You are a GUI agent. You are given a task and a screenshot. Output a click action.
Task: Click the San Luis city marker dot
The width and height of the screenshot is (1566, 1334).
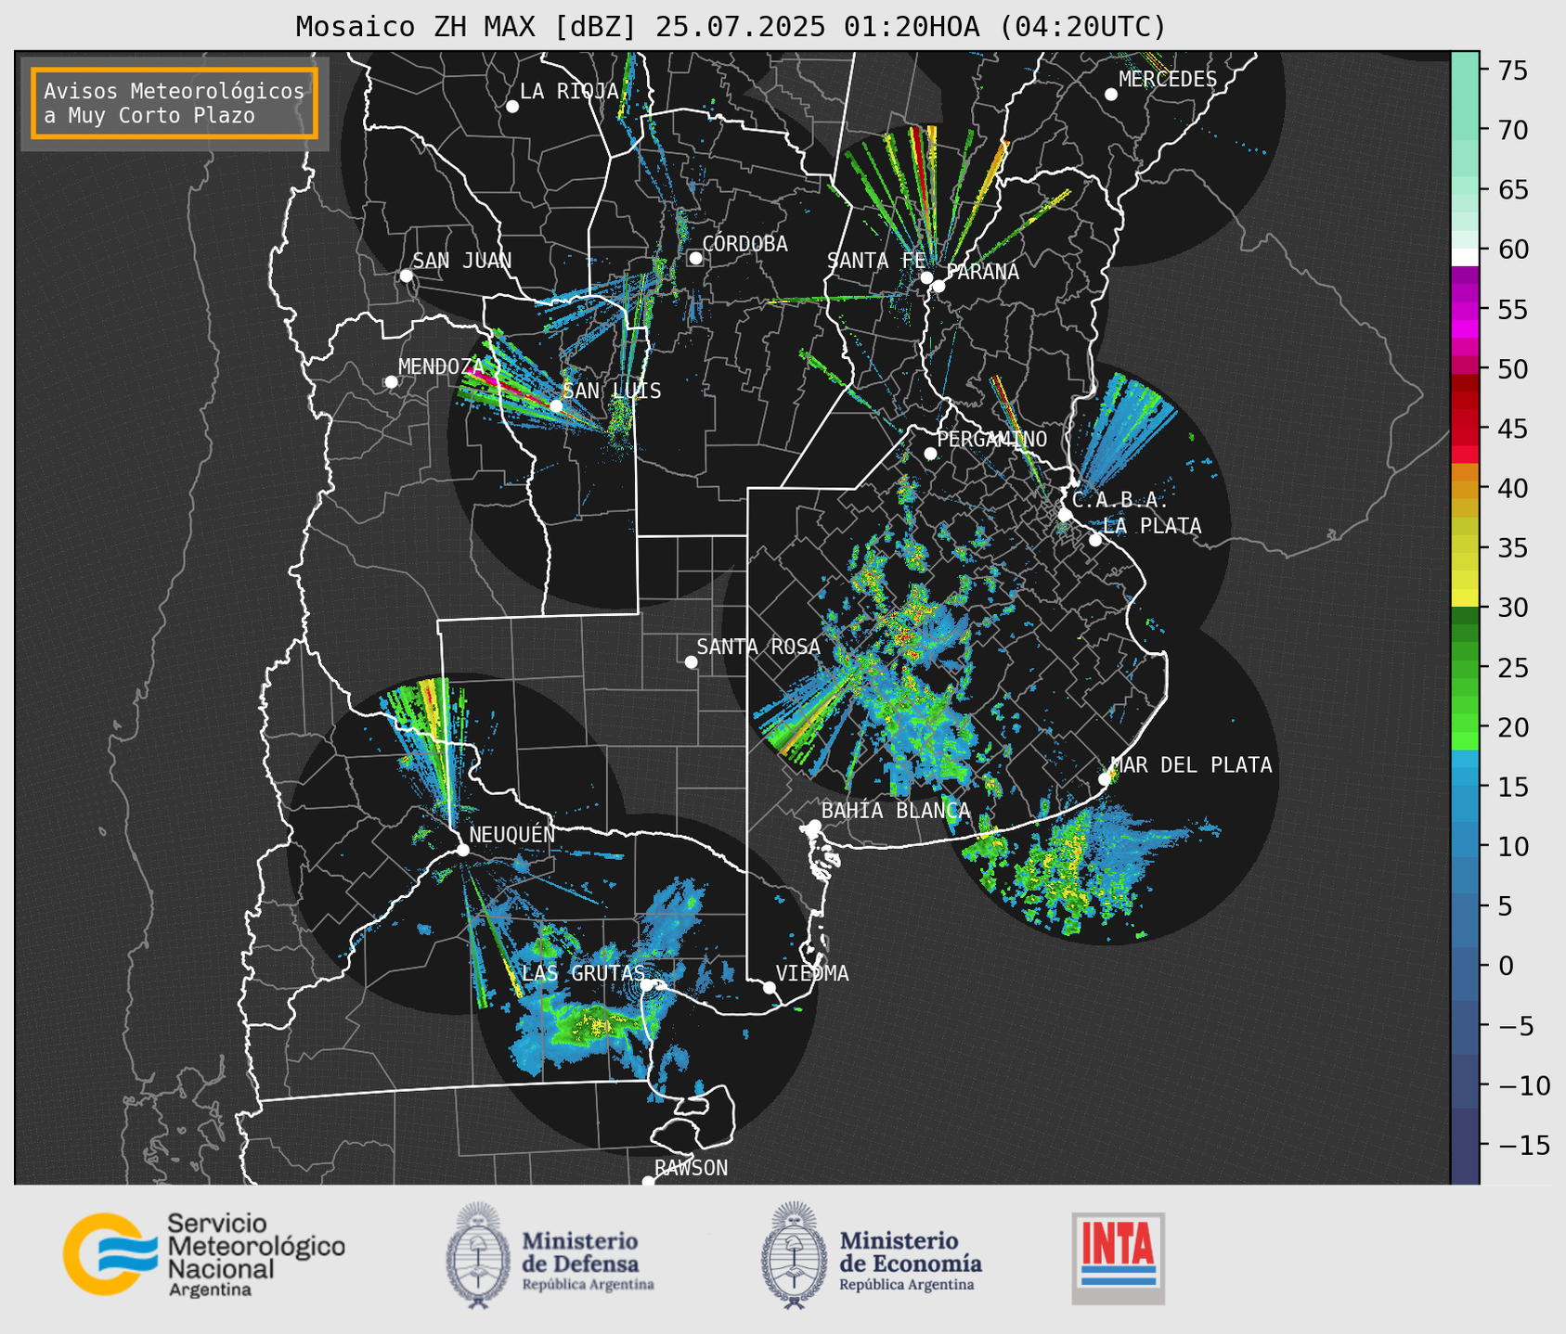tap(556, 405)
